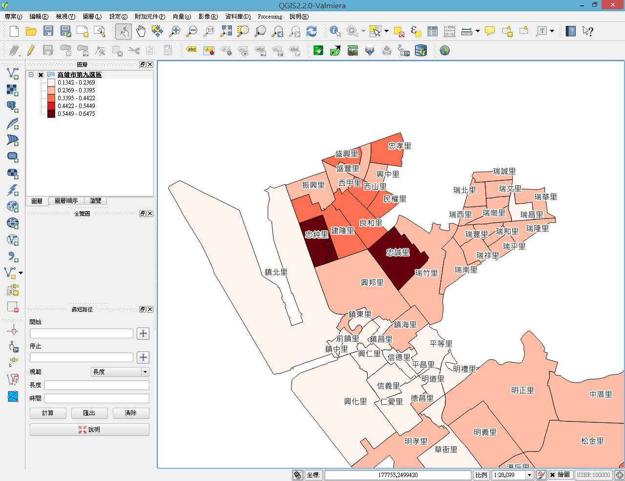Click the 計算 button
Image resolution: width=625 pixels, height=481 pixels.
[x=48, y=413]
